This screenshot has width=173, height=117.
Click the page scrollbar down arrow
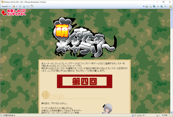[x=171, y=112]
